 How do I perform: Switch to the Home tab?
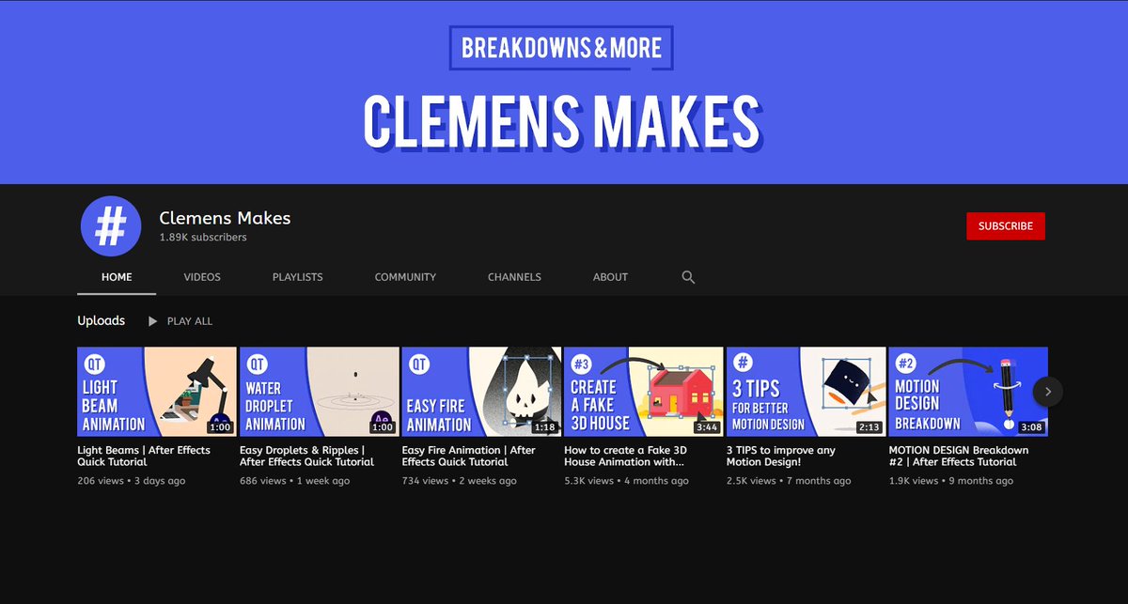(117, 277)
